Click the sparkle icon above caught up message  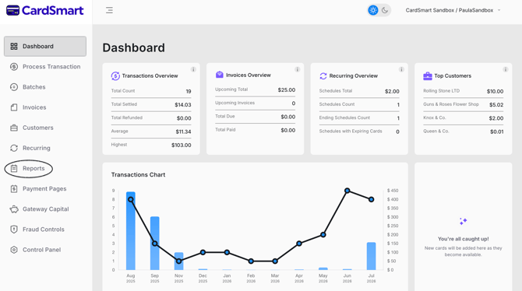click(463, 222)
